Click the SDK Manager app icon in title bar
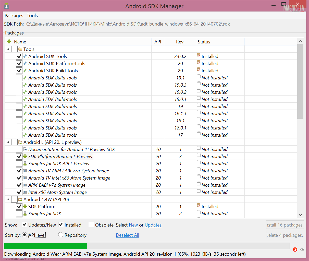Image resolution: width=309 pixels, height=261 pixels. point(6,6)
